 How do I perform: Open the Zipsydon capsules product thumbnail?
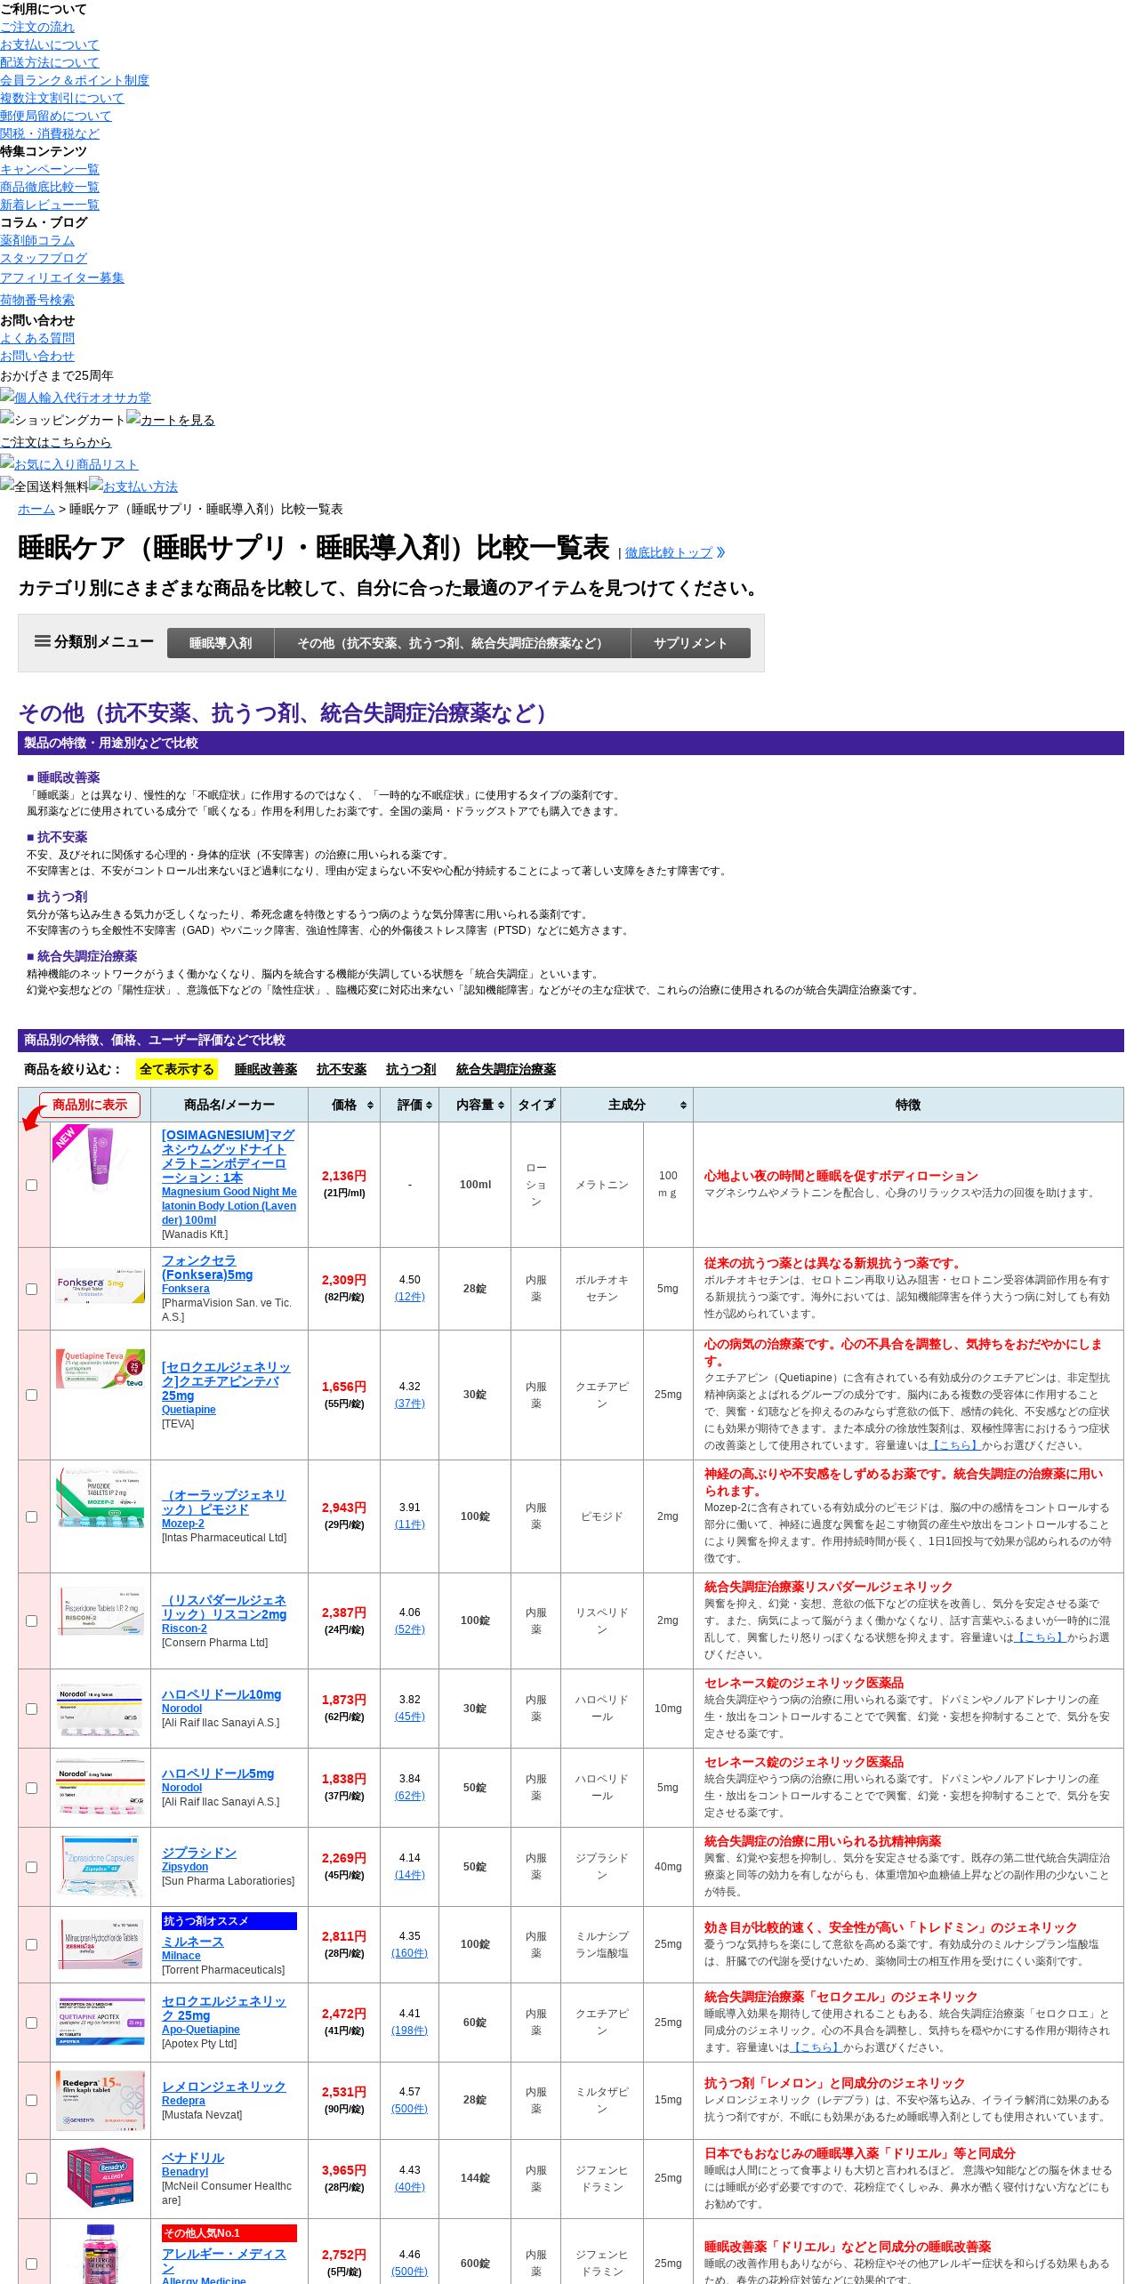[101, 1866]
